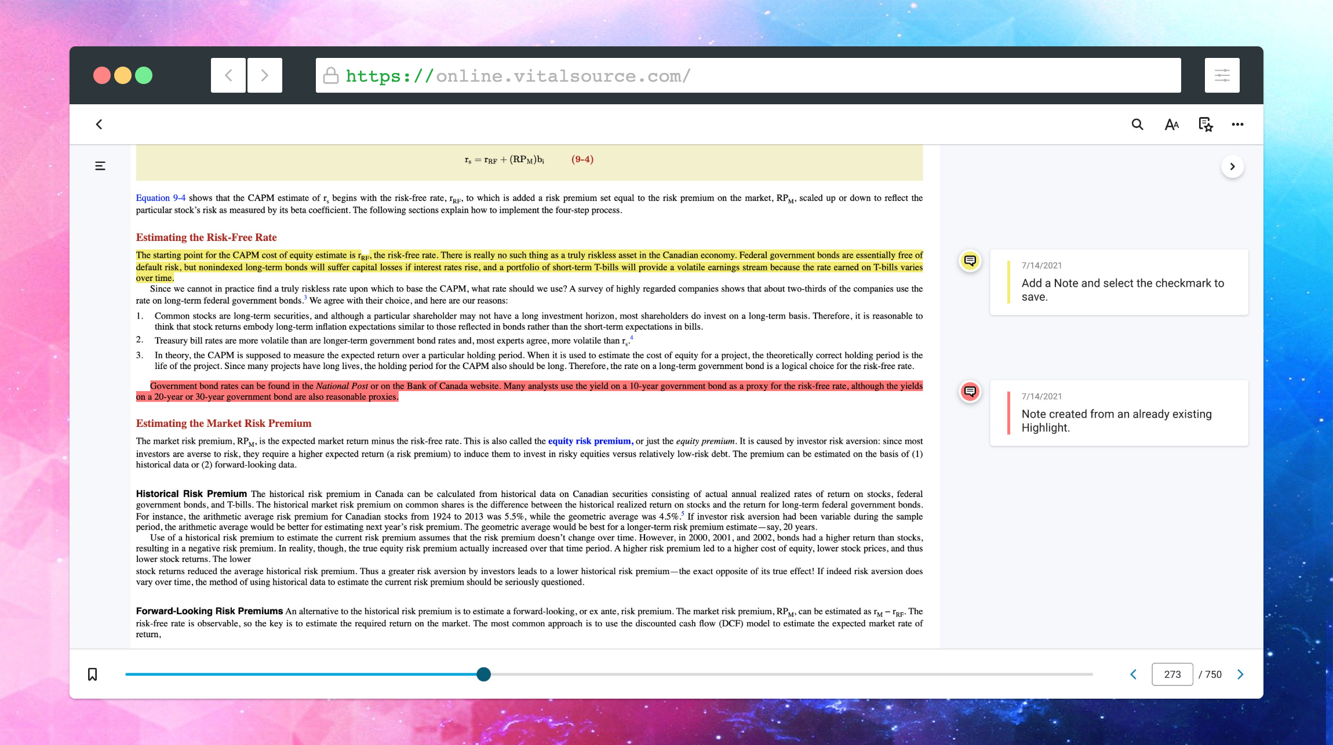
Task: Select the note created from existing highlight
Action: point(1119,414)
